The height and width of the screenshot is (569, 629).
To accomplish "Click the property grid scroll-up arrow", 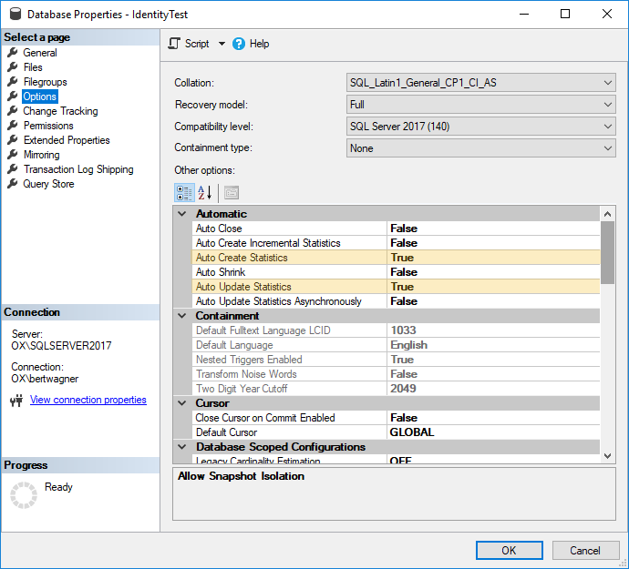I will [x=607, y=214].
